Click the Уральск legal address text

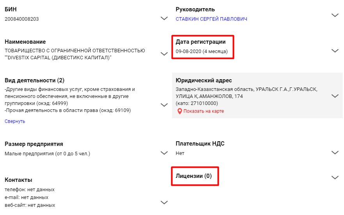(246, 92)
